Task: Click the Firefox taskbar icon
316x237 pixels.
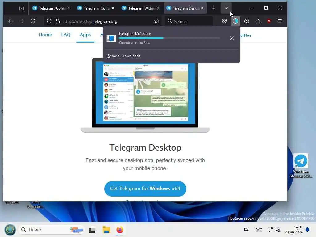Action: click(120, 230)
